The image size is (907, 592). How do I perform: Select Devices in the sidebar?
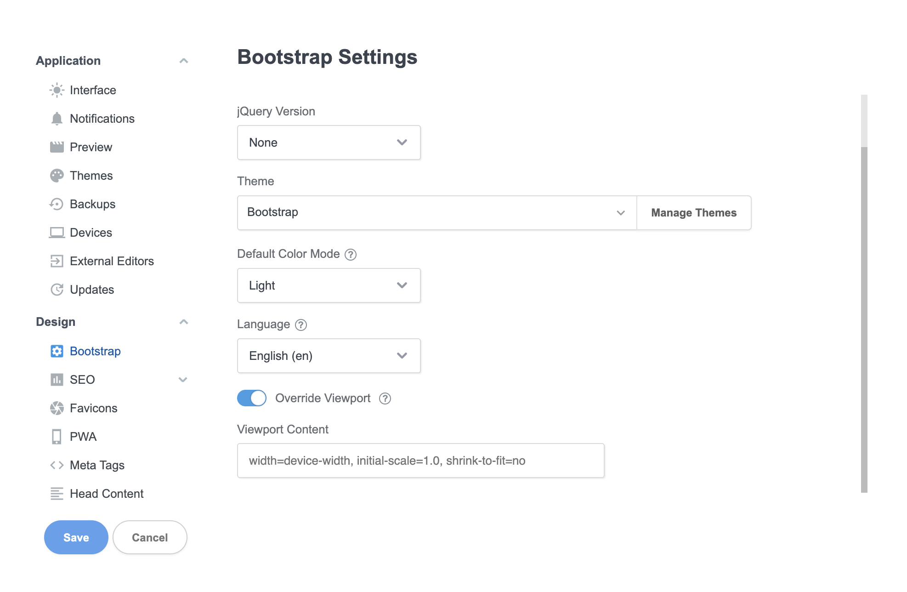tap(91, 233)
